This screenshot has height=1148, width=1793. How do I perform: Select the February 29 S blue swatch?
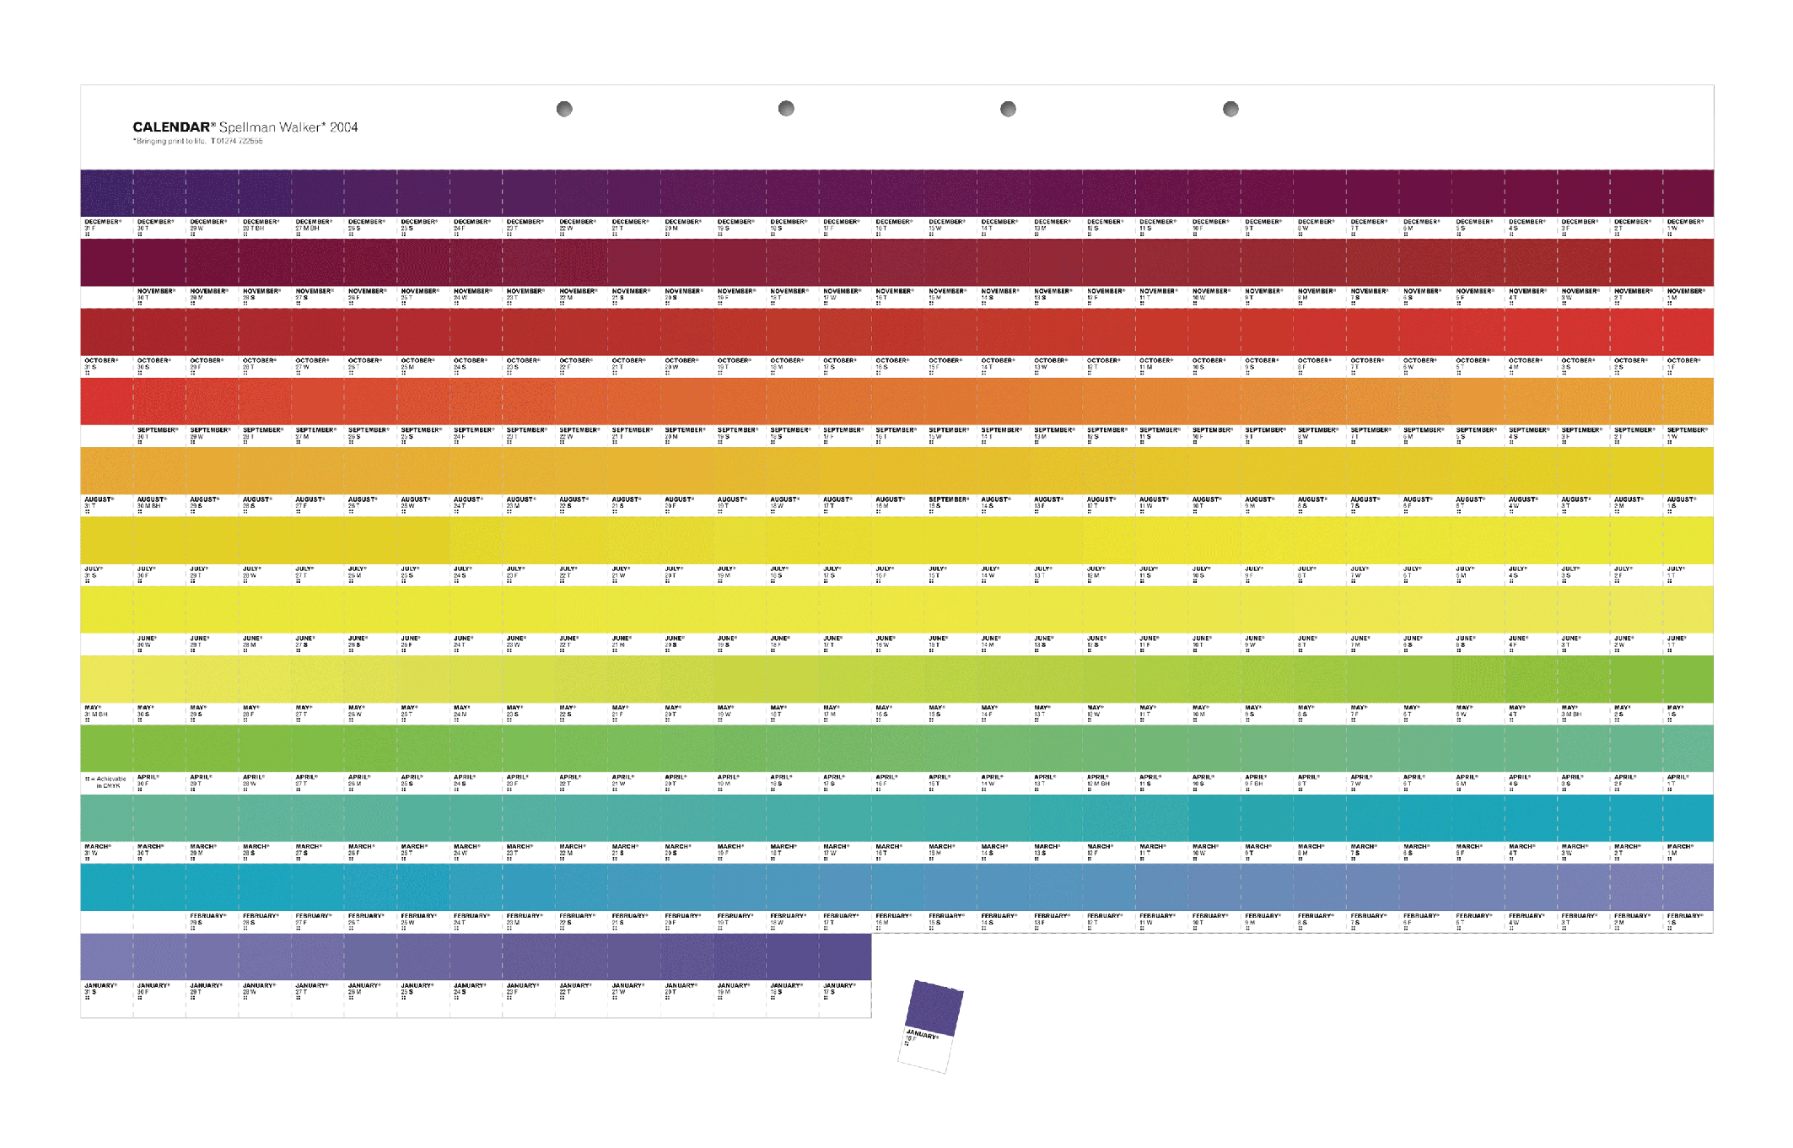click(x=212, y=887)
